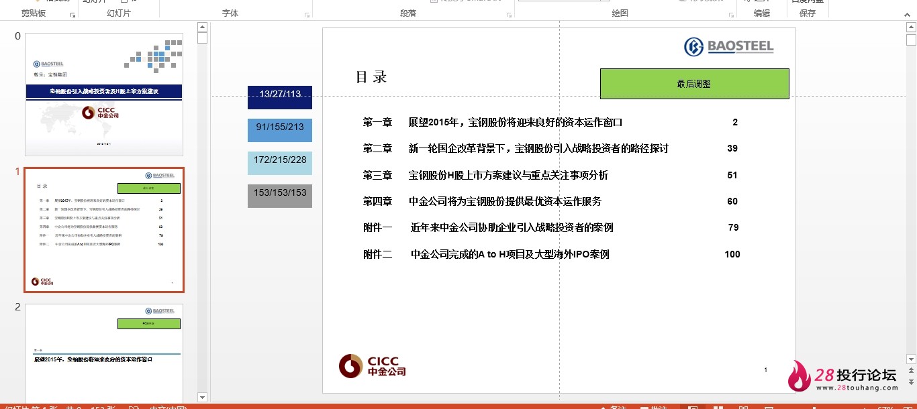Click main editor scrollbar handle

coord(911,40)
